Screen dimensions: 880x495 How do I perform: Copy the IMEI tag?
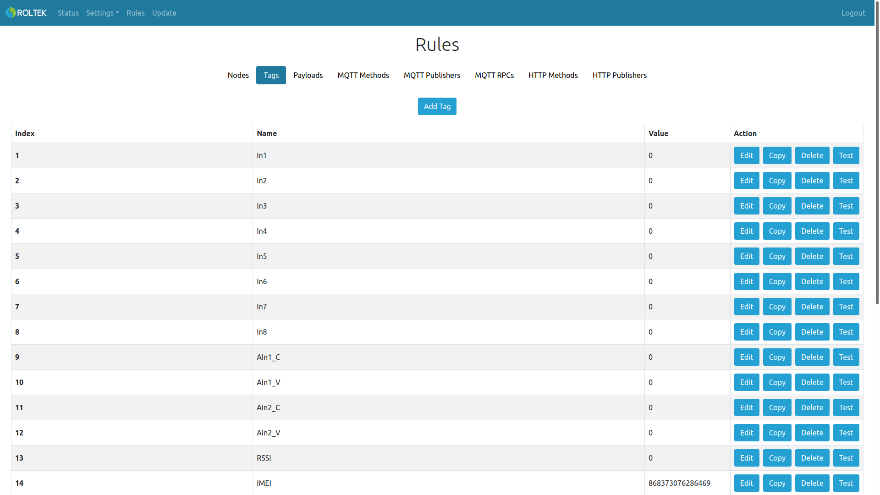point(777,483)
